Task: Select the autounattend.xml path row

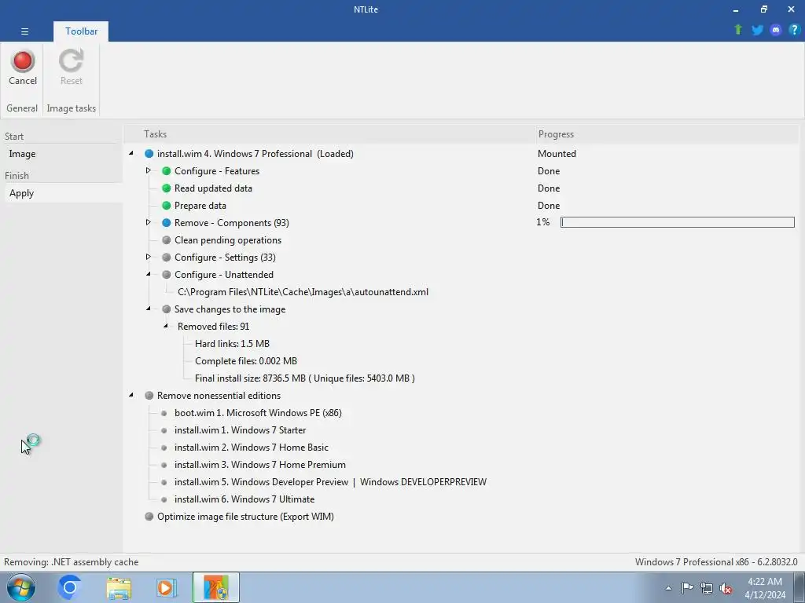Action: [303, 292]
